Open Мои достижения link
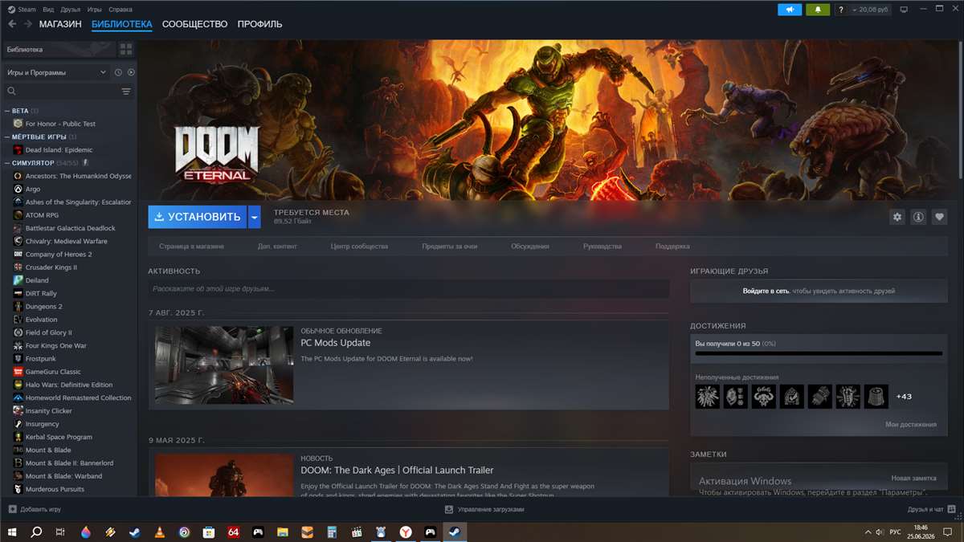Viewport: 964px width, 542px height. click(x=911, y=425)
